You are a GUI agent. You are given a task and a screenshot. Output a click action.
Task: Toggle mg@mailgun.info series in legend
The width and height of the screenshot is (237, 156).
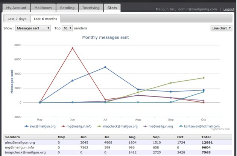(x=76, y=126)
